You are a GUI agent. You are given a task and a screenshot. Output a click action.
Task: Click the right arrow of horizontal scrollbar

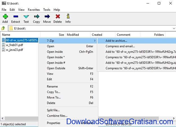pyautogui.click(x=174, y=118)
